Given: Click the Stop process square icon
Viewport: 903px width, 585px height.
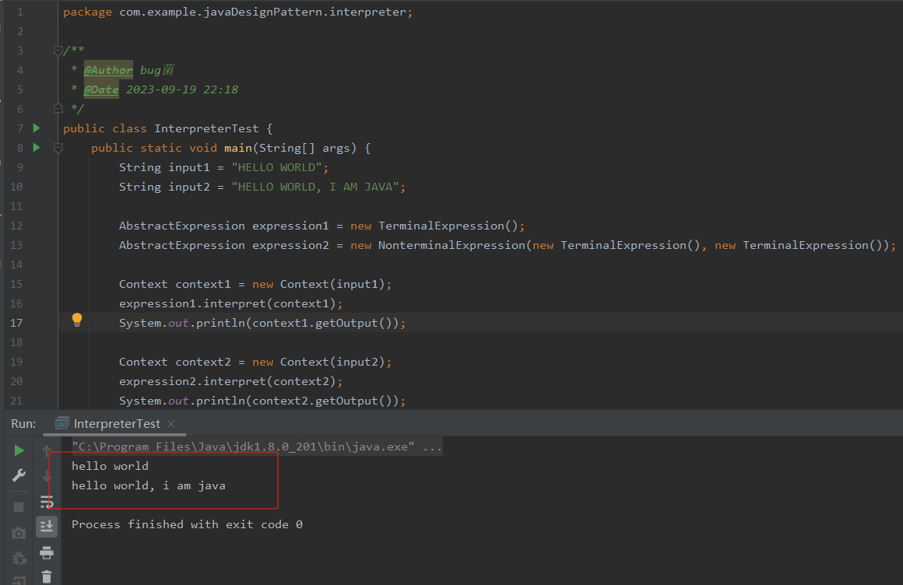Looking at the screenshot, I should click(19, 507).
